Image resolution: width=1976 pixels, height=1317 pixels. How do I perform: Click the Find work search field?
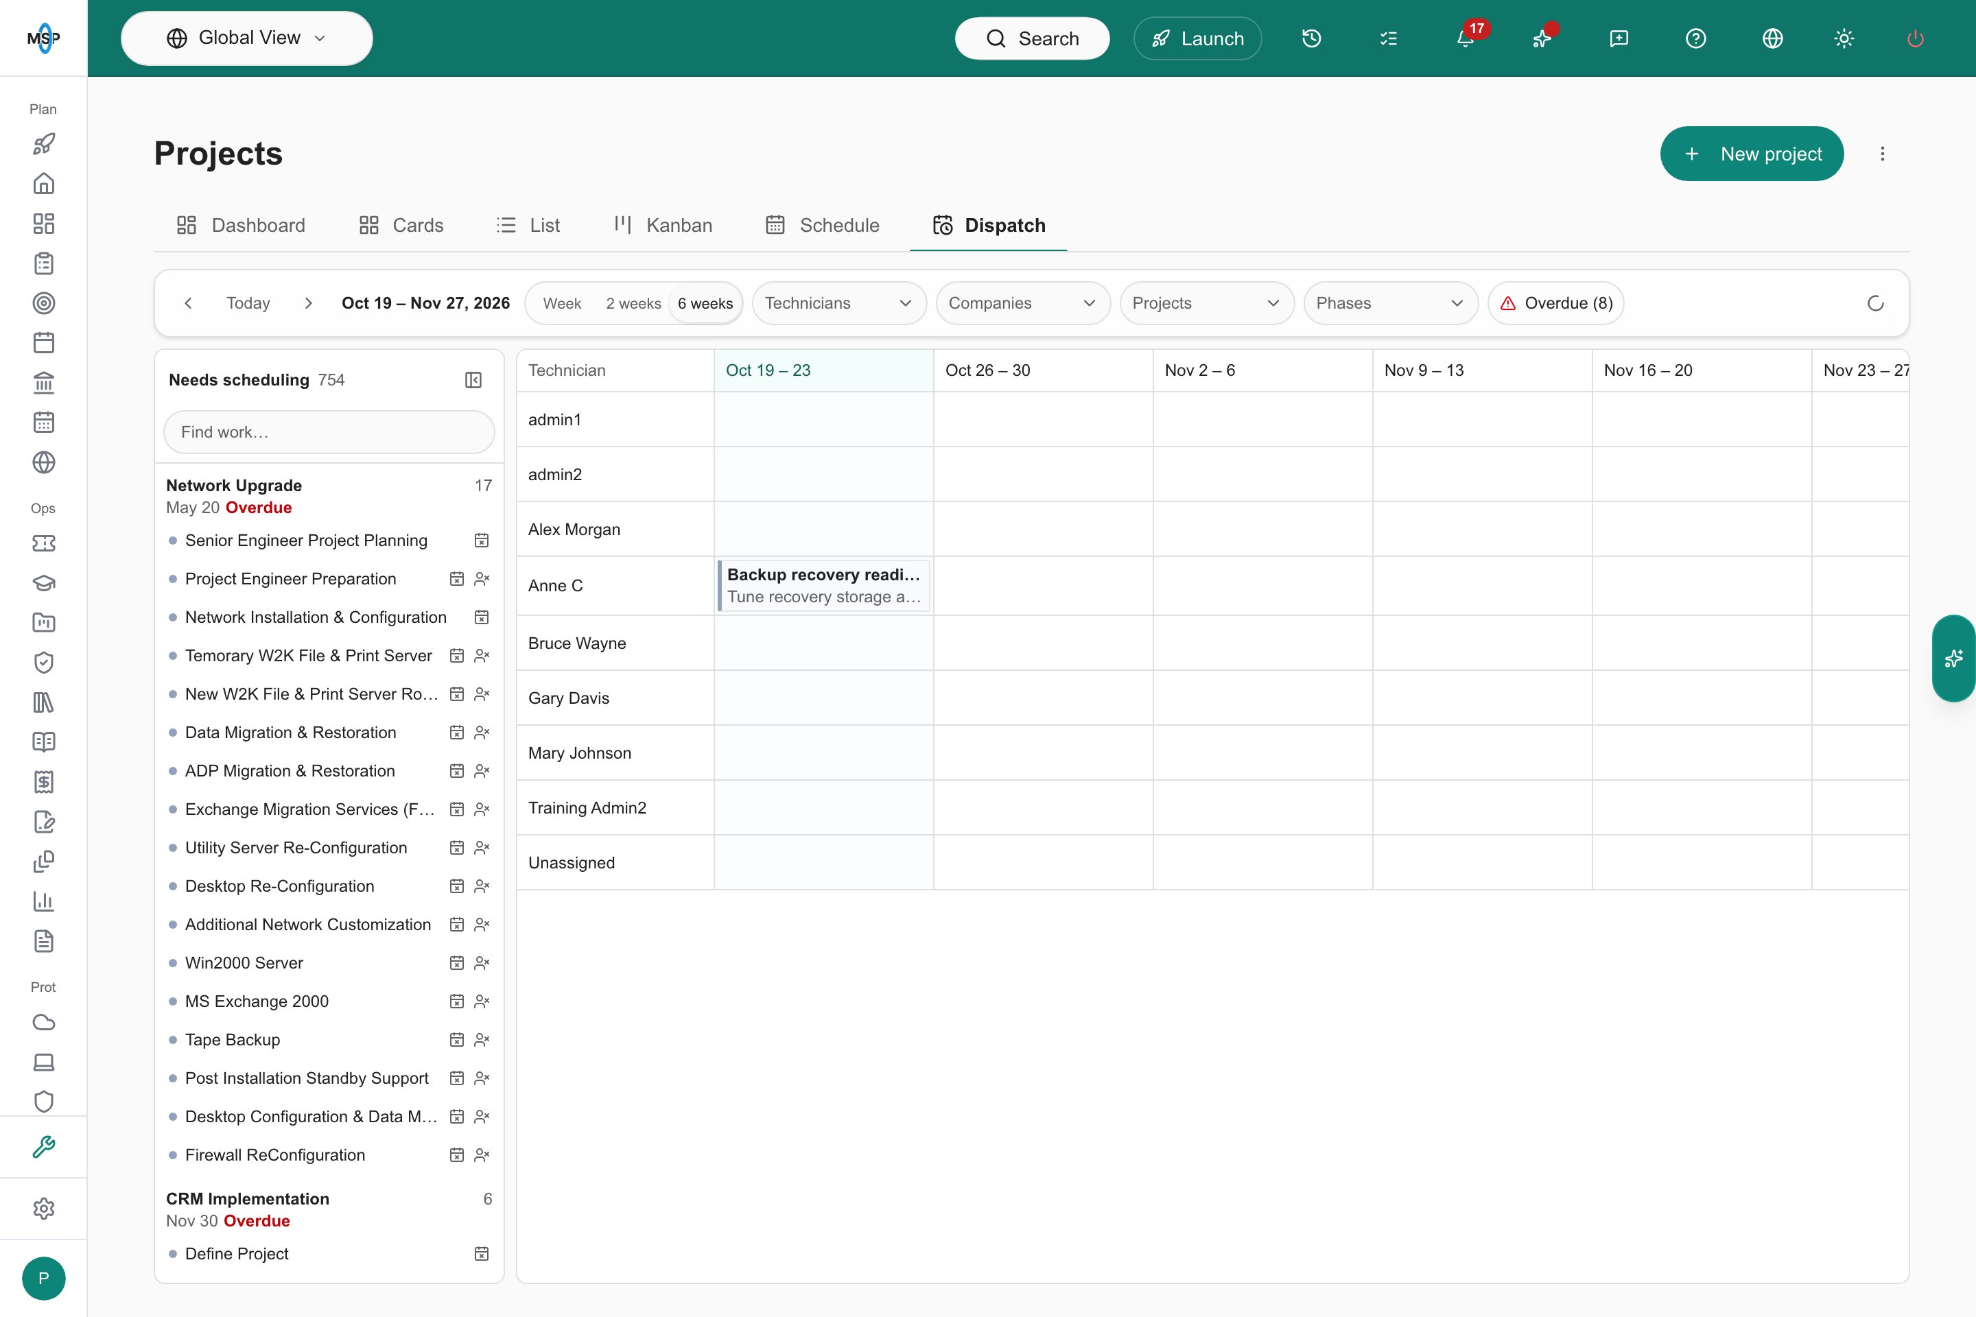click(329, 431)
